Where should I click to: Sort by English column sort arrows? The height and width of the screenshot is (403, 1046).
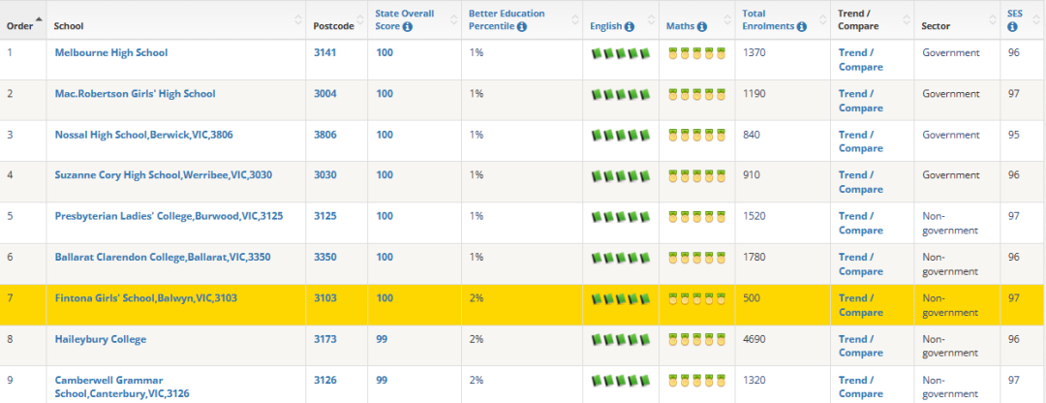(651, 20)
